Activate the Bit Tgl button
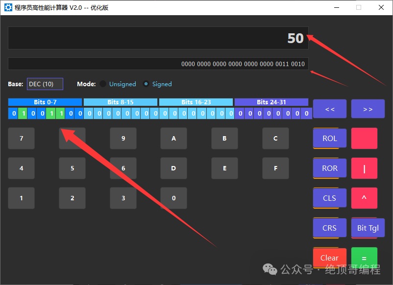Image resolution: width=393 pixels, height=285 pixels. pos(368,228)
